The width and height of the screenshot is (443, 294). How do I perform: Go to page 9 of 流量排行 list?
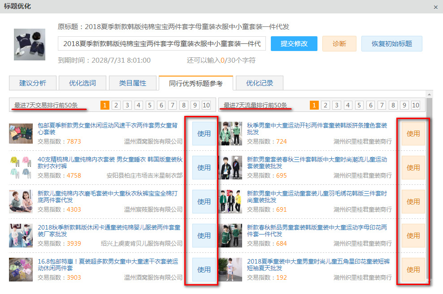pos(404,105)
